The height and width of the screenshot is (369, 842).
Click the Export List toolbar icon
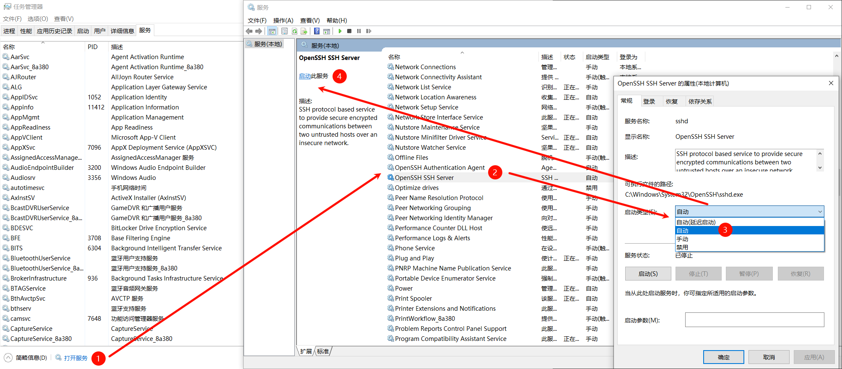[x=304, y=31]
